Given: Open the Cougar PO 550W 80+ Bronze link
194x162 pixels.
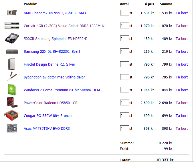Looking at the screenshot, I should tap(47, 116).
